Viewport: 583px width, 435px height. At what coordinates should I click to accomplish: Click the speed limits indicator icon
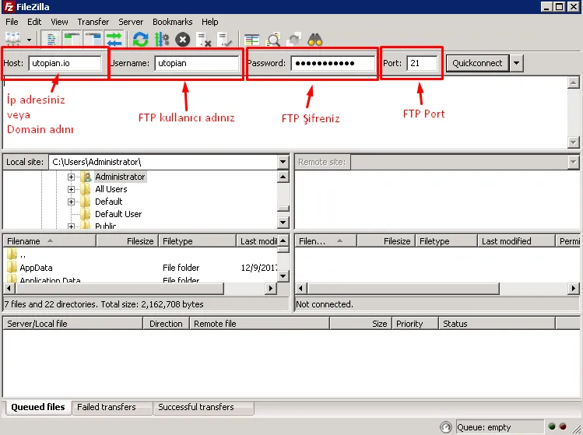(x=446, y=427)
